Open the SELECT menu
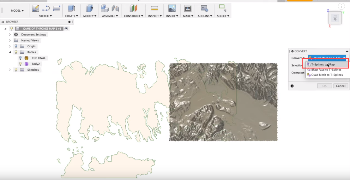 (223, 16)
